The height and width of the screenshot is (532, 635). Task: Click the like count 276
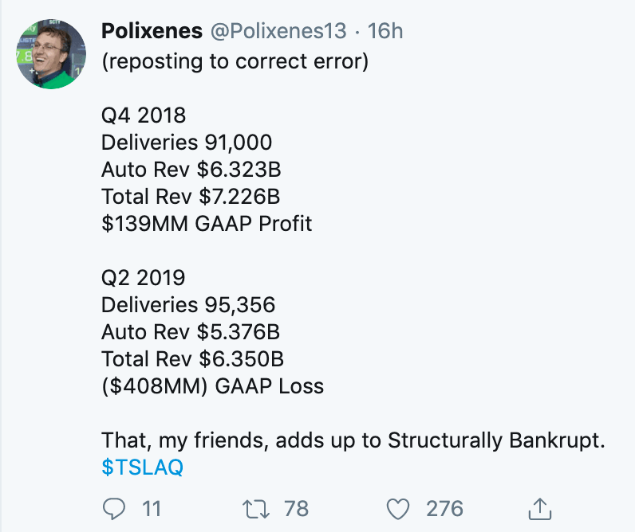[x=444, y=508]
